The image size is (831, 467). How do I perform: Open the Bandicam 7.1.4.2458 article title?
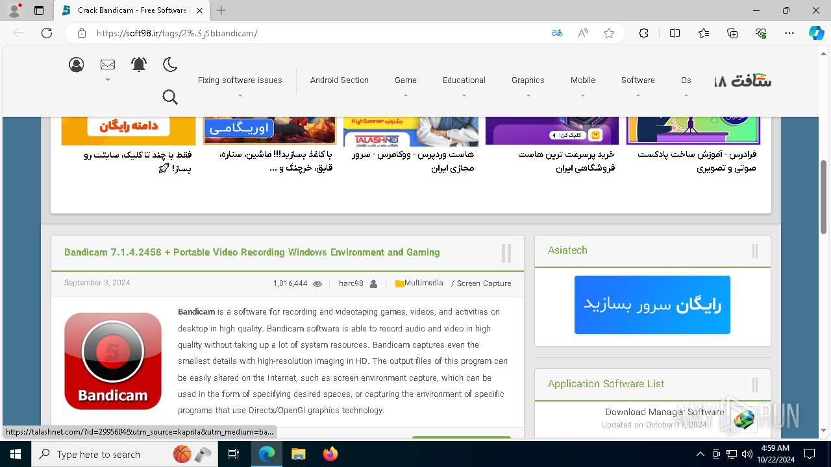[252, 252]
